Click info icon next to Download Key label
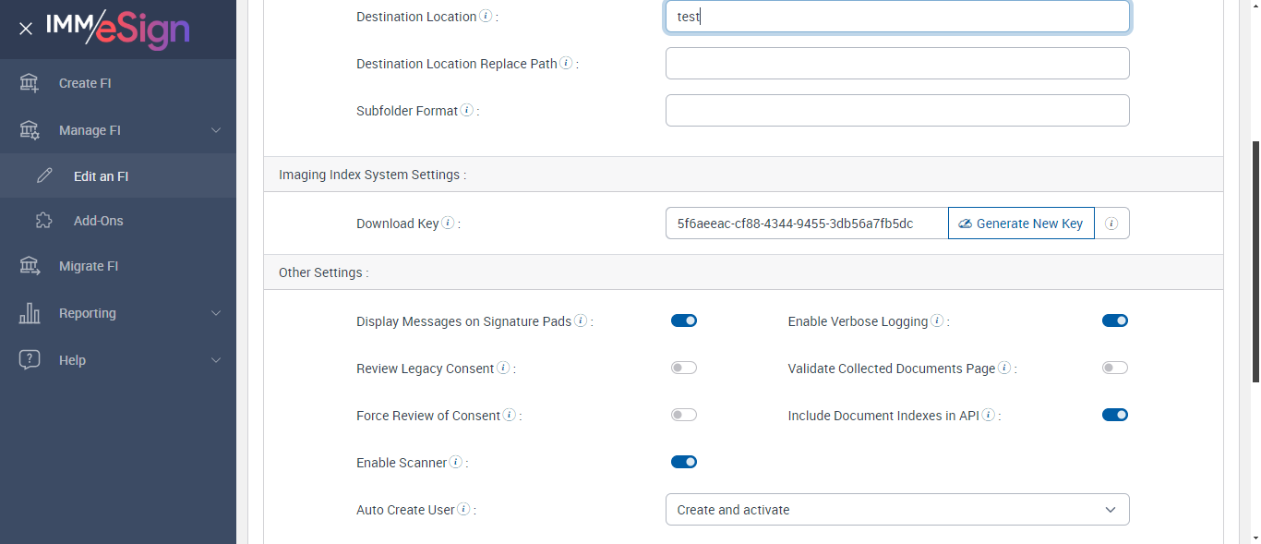 pos(448,224)
